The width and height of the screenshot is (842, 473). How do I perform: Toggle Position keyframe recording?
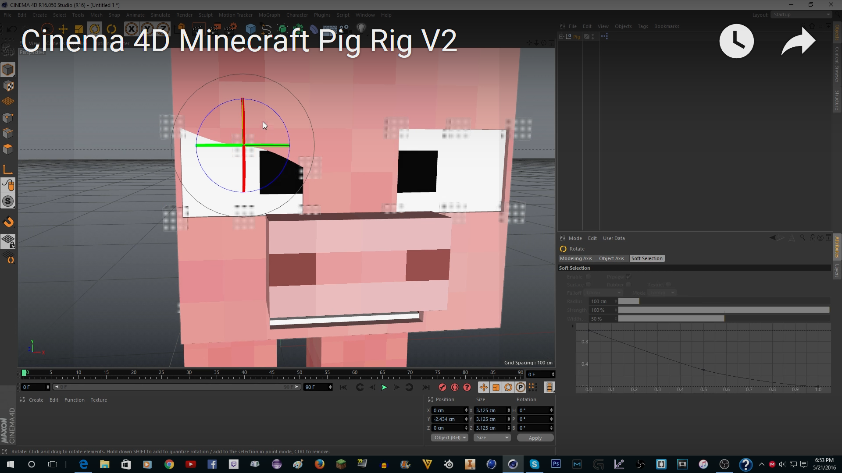pos(483,387)
